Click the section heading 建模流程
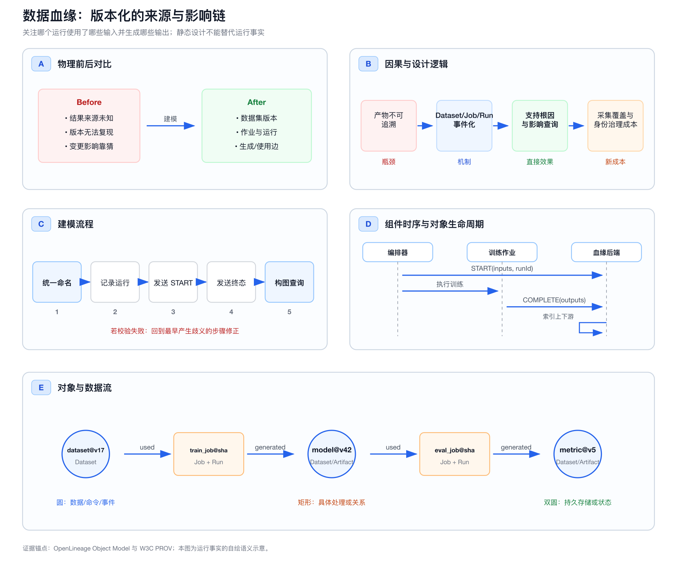The height and width of the screenshot is (564, 677). 75,224
